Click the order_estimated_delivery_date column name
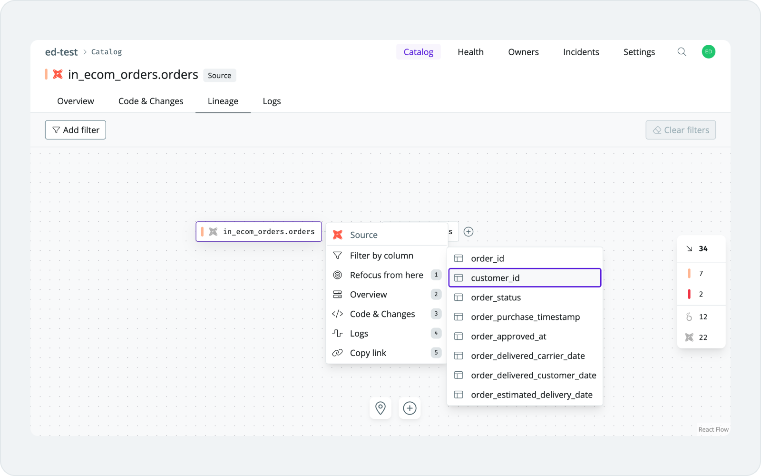This screenshot has width=761, height=476. tap(532, 395)
